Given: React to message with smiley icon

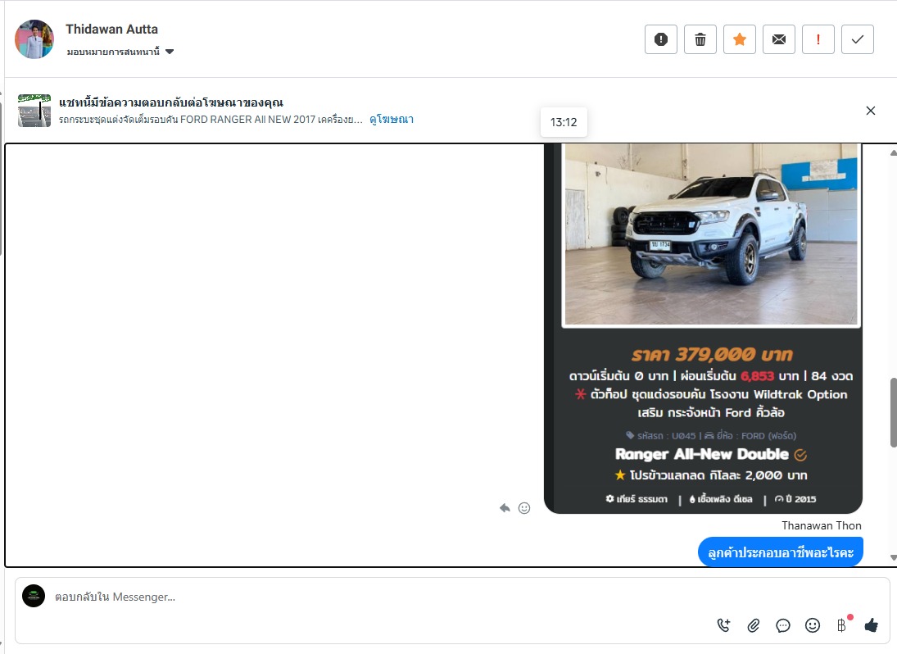Looking at the screenshot, I should pyautogui.click(x=524, y=508).
